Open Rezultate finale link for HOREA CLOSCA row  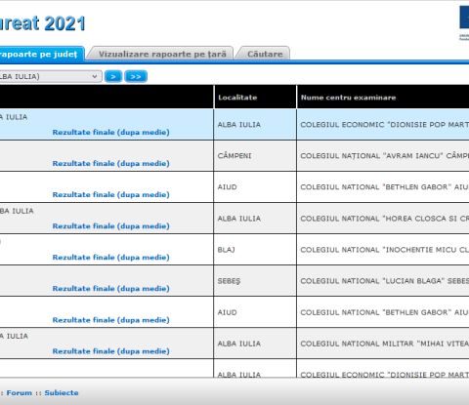pos(111,225)
